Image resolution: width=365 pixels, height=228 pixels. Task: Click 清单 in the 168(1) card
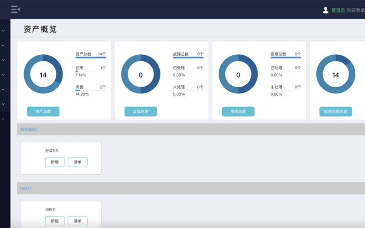[78, 221]
